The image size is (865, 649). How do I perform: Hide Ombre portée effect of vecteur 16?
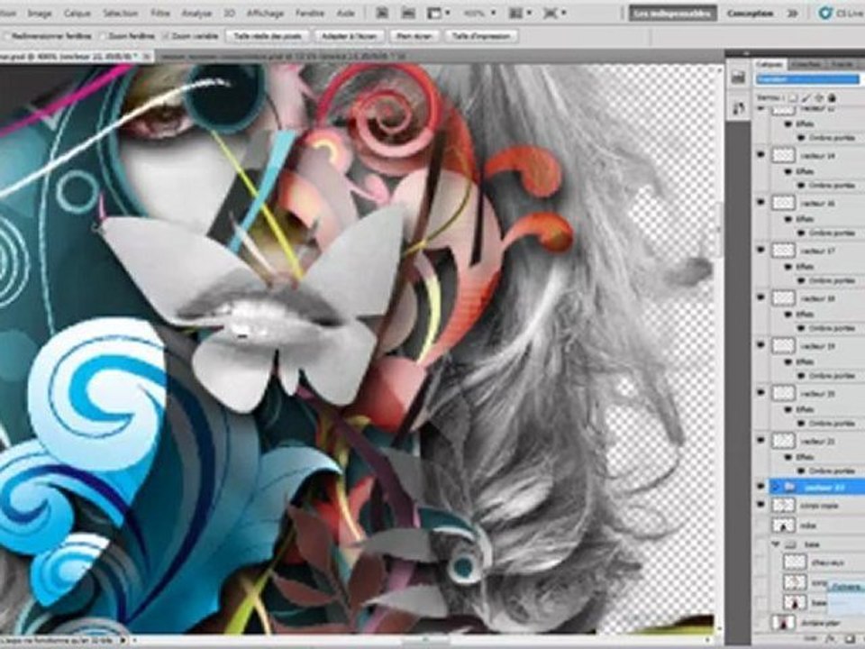pyautogui.click(x=802, y=233)
